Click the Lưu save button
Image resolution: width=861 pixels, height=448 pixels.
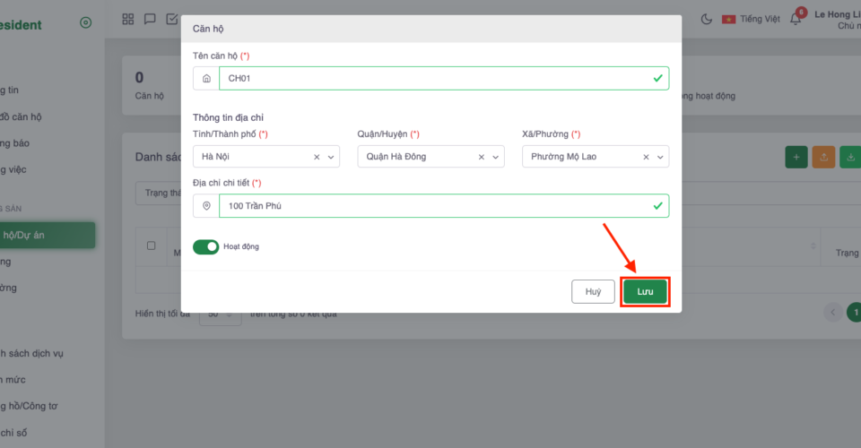646,292
